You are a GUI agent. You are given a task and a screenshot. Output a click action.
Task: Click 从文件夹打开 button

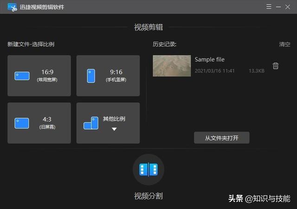coord(222,138)
